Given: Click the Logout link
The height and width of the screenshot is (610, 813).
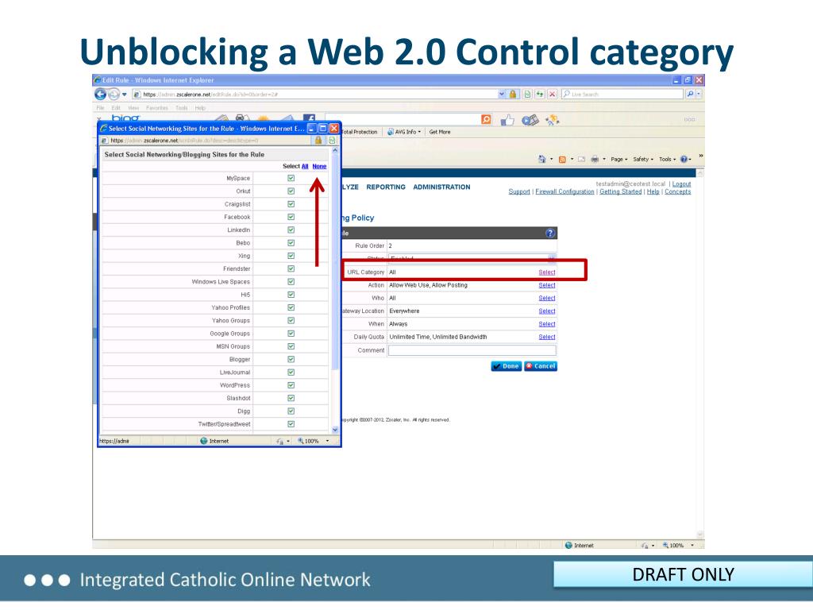Looking at the screenshot, I should [681, 184].
